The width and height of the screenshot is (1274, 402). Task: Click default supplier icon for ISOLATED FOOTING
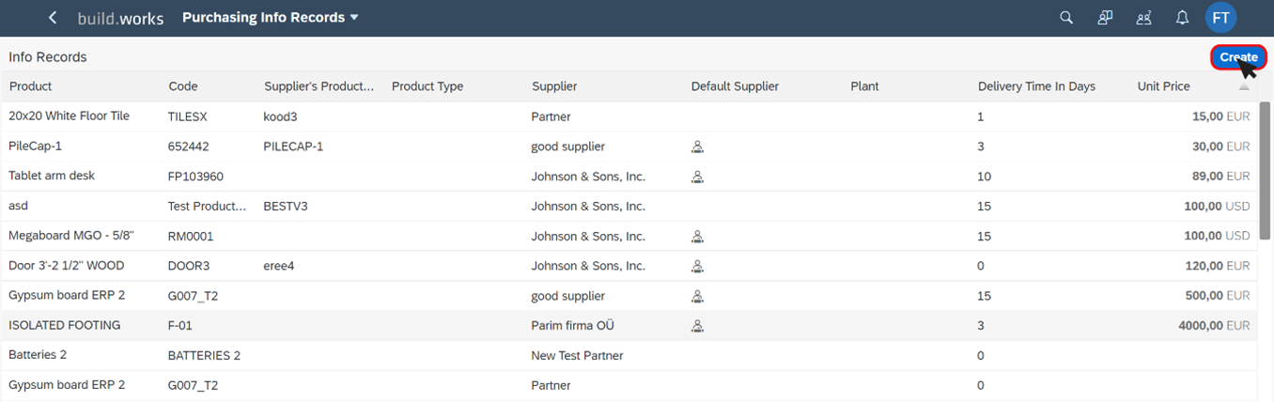tap(697, 326)
